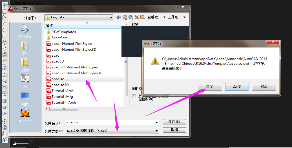Select the PTWTemplates folder
The width and height of the screenshot is (292, 148).
coord(63,32)
